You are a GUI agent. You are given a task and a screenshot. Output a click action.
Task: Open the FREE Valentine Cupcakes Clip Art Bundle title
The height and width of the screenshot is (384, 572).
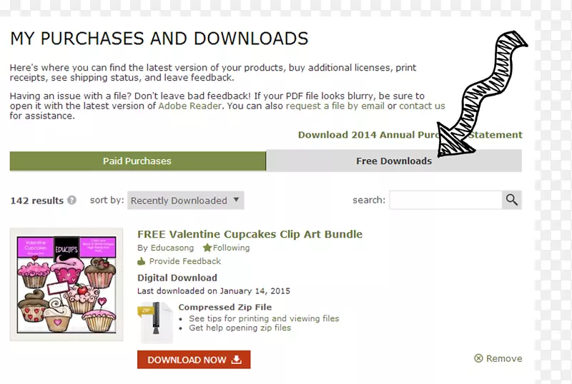tap(250, 234)
